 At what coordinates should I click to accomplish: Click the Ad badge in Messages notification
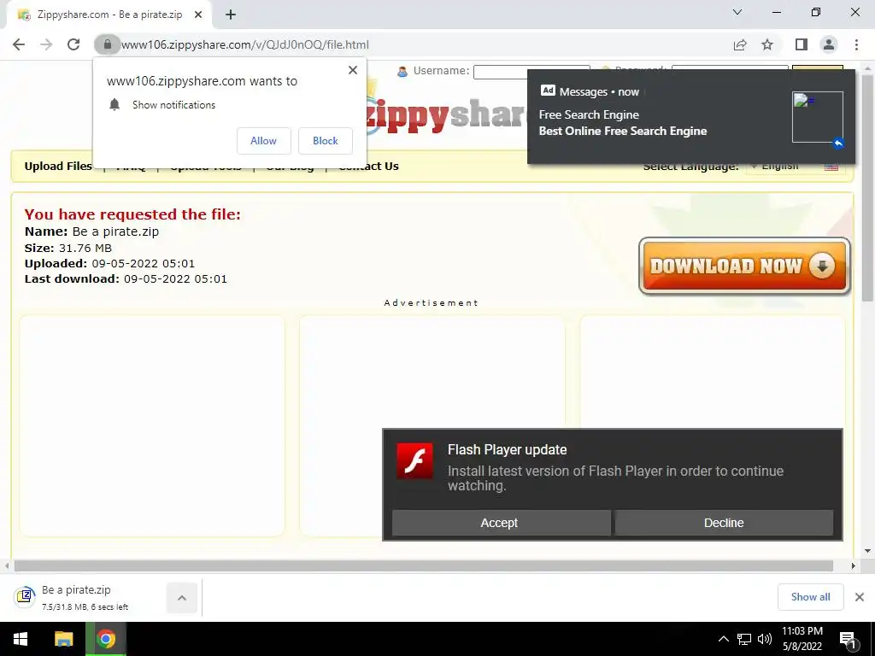548,91
